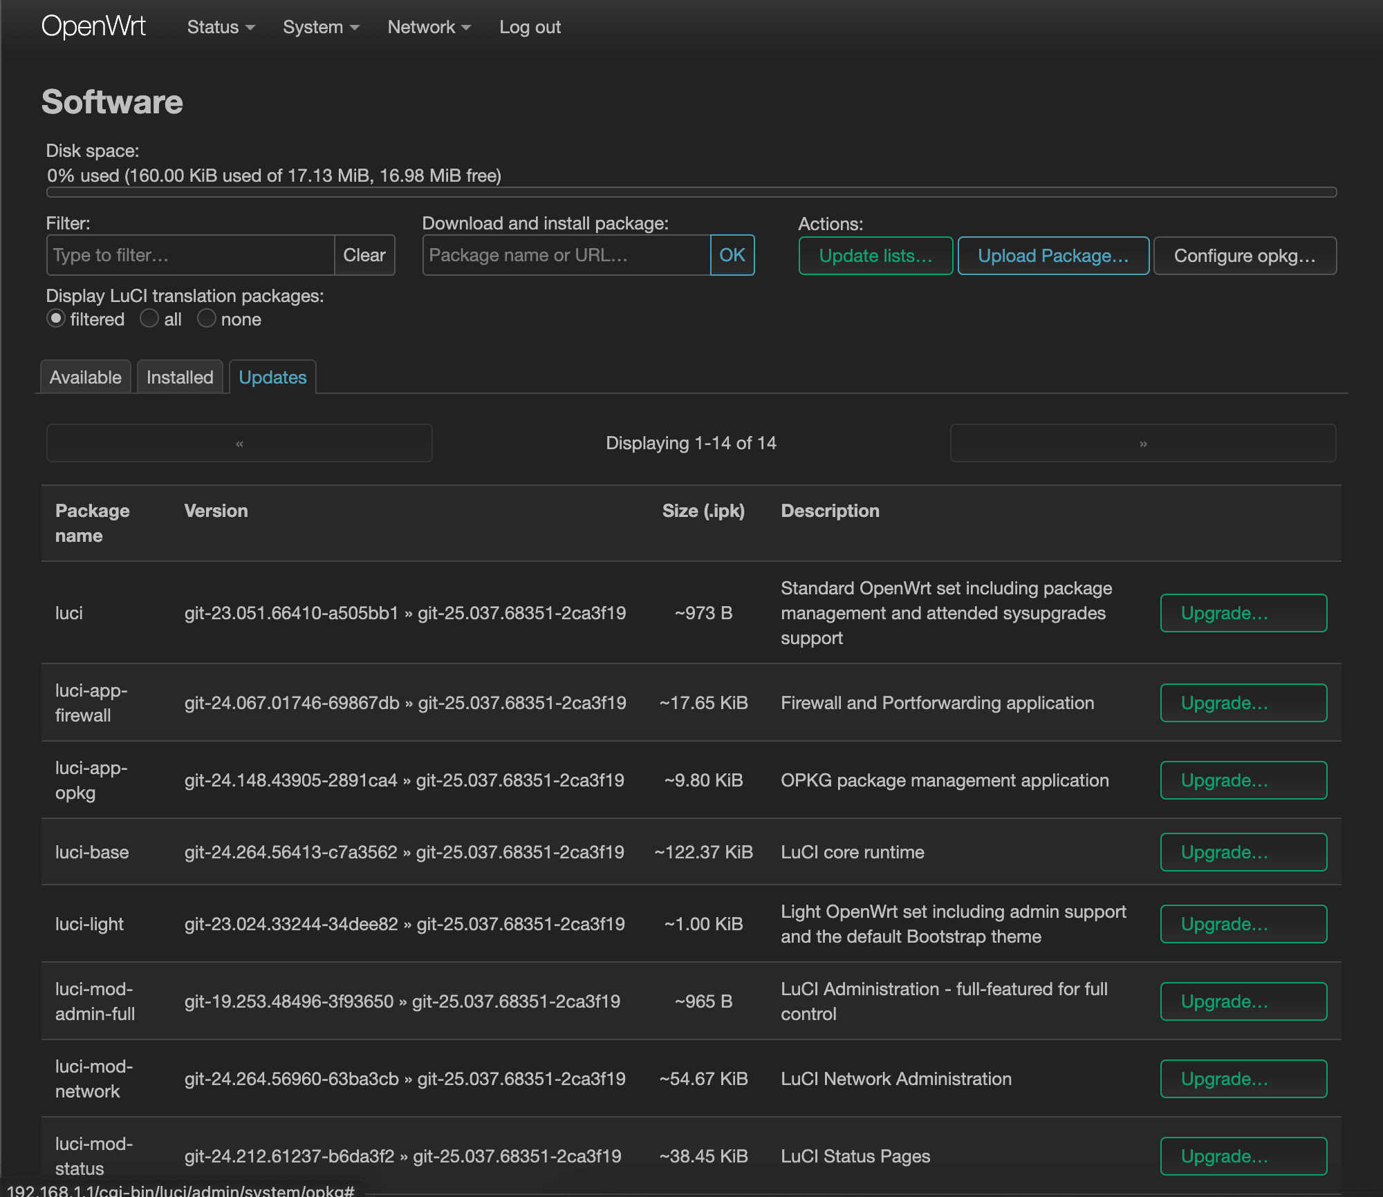Click the '~17.65 KiB' size cell
Image resolution: width=1383 pixels, height=1197 pixels.
point(703,703)
